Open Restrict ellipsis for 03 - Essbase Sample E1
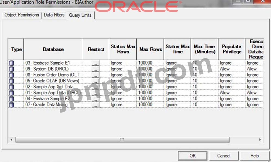 tap(95, 63)
